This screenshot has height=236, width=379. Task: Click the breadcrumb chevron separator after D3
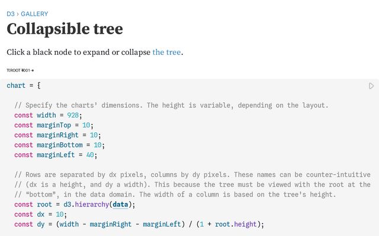point(18,14)
